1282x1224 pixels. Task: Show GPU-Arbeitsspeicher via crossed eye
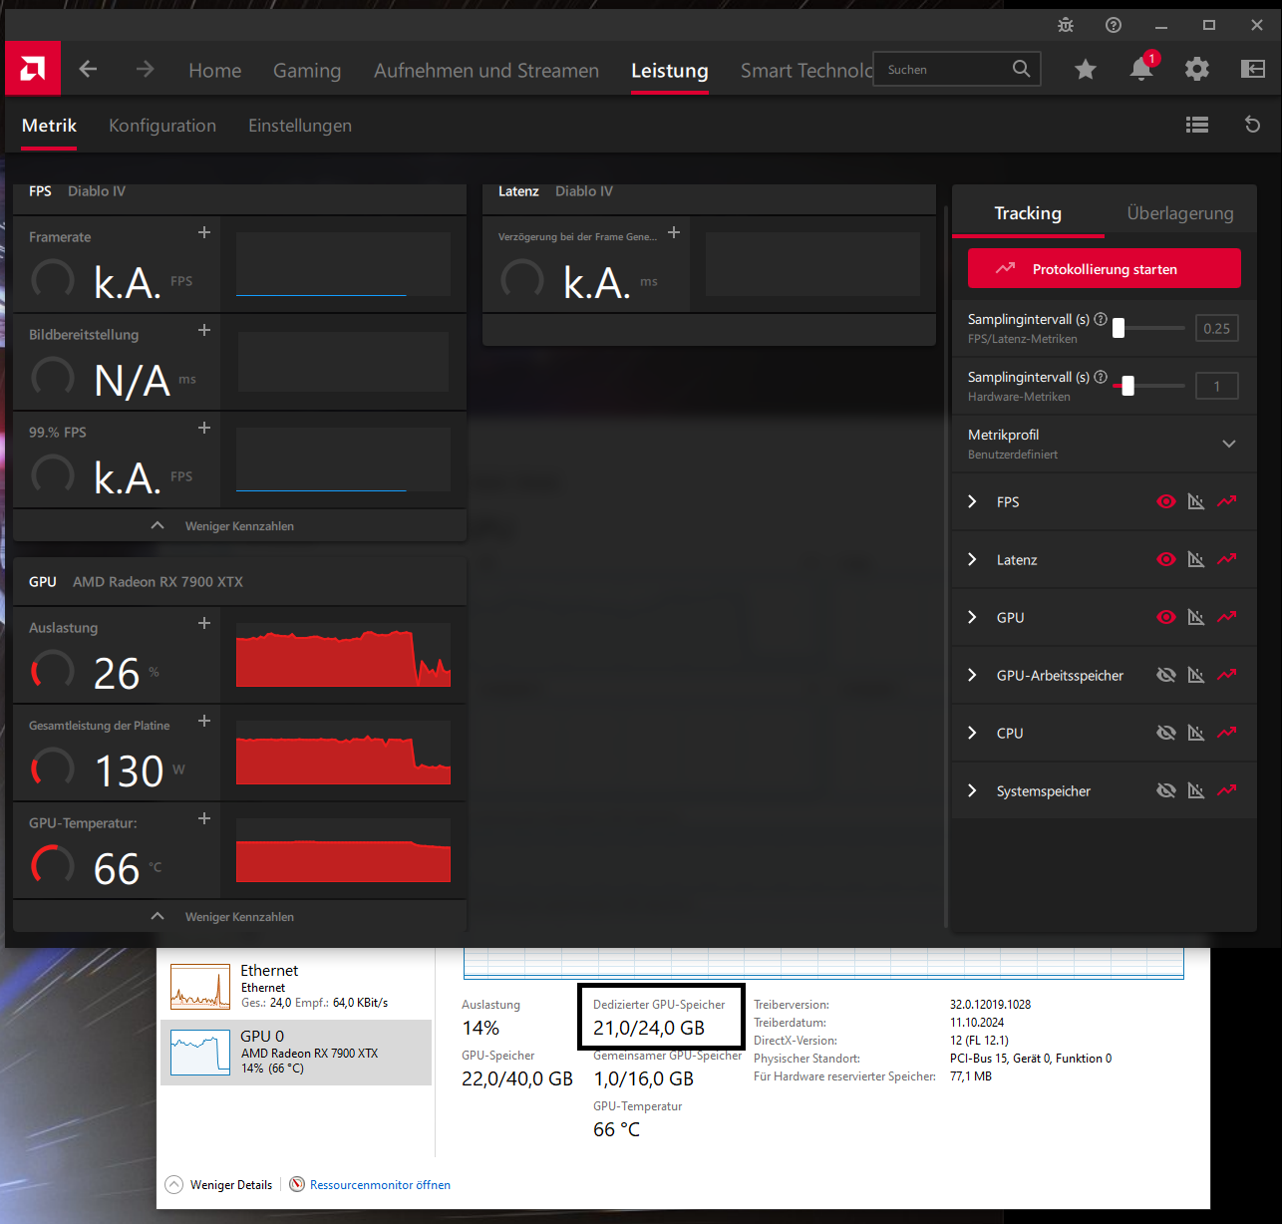click(1165, 675)
